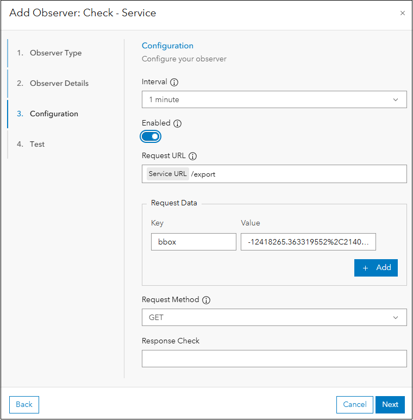Open the Interval dropdown
Screen dimensions: 413x420
pyautogui.click(x=274, y=99)
